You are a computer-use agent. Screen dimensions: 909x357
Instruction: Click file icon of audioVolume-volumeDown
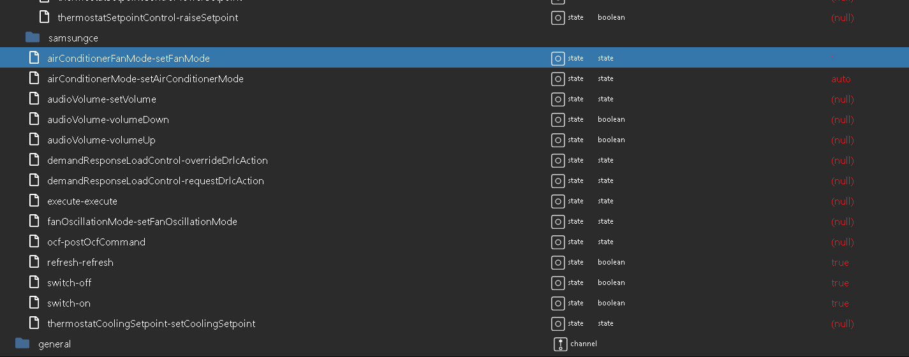click(x=34, y=119)
